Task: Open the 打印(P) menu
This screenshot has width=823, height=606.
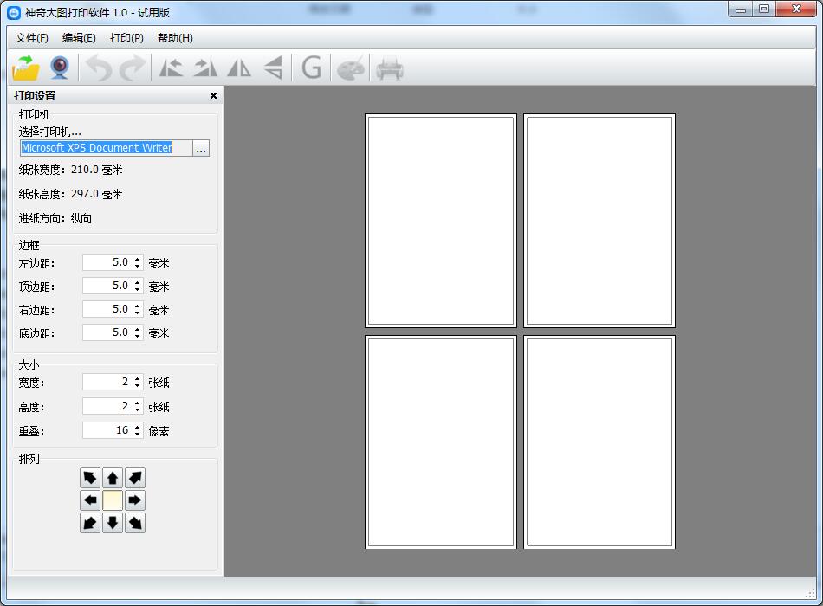Action: click(126, 38)
